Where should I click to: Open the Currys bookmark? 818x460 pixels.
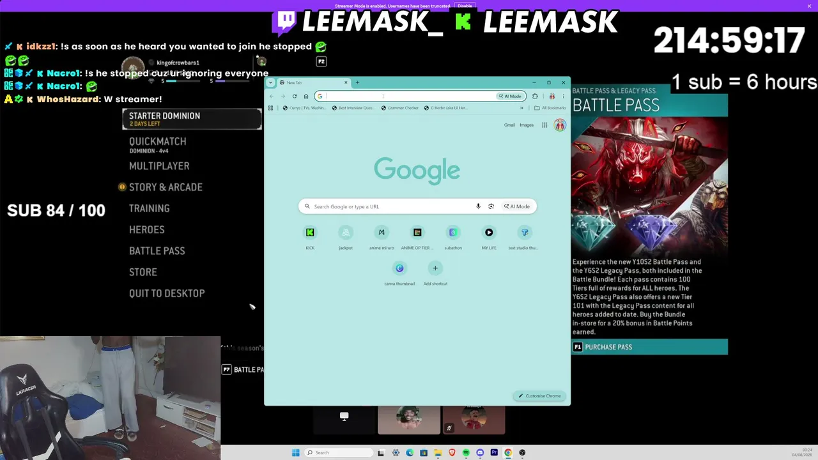[305, 108]
